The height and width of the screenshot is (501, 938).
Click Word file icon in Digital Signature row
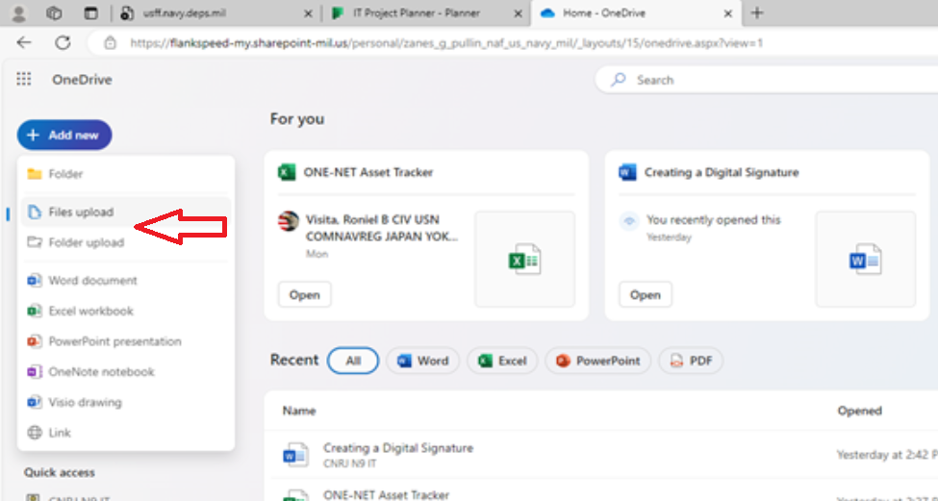pyautogui.click(x=295, y=455)
